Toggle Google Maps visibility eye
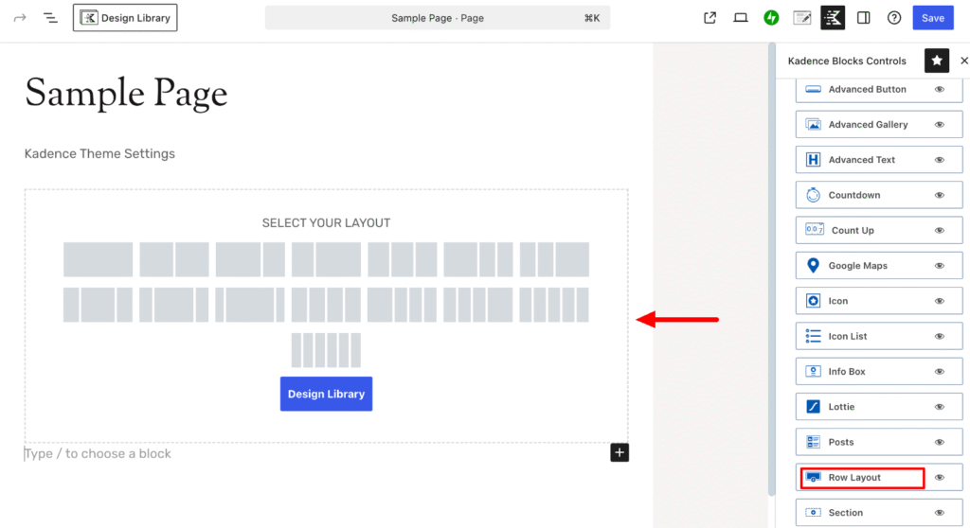 (940, 265)
